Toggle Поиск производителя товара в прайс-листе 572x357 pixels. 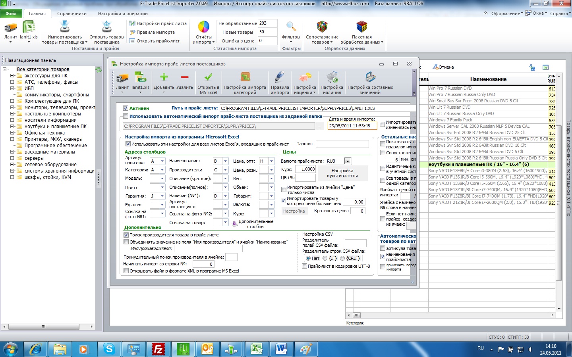[x=126, y=235]
